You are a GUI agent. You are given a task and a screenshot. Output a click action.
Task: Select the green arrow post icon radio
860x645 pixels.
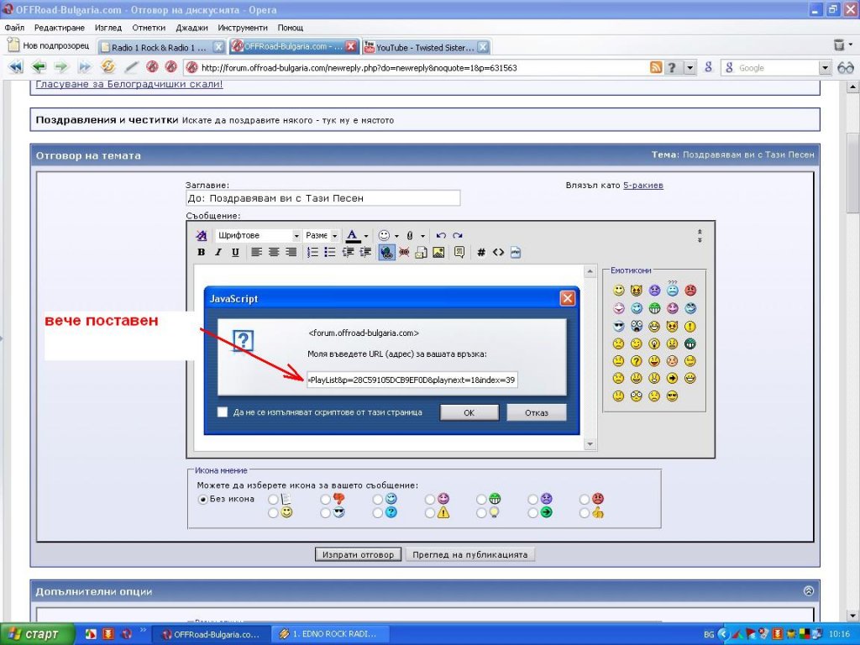pyautogui.click(x=532, y=513)
